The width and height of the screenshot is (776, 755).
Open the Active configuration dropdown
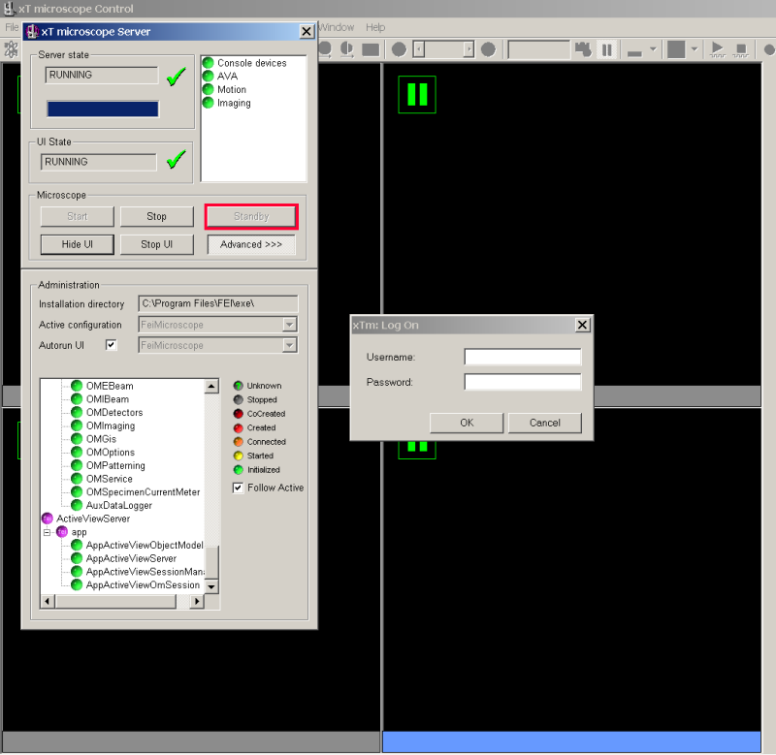click(x=289, y=325)
